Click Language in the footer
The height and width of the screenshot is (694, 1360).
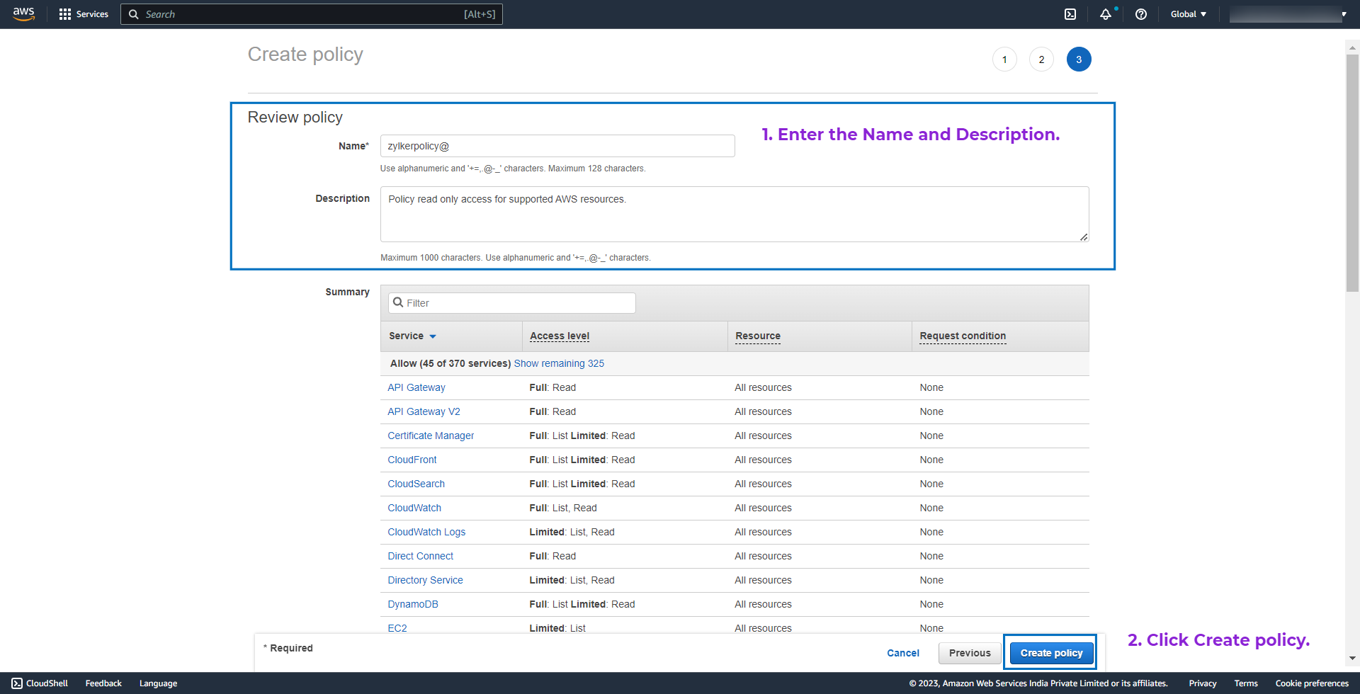(158, 683)
